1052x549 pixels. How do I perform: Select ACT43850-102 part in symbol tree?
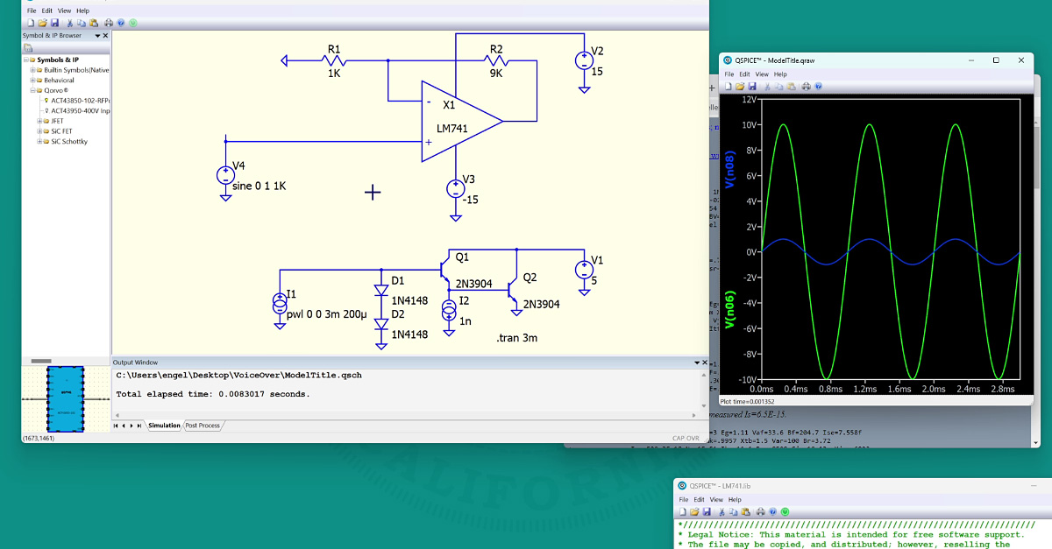80,101
